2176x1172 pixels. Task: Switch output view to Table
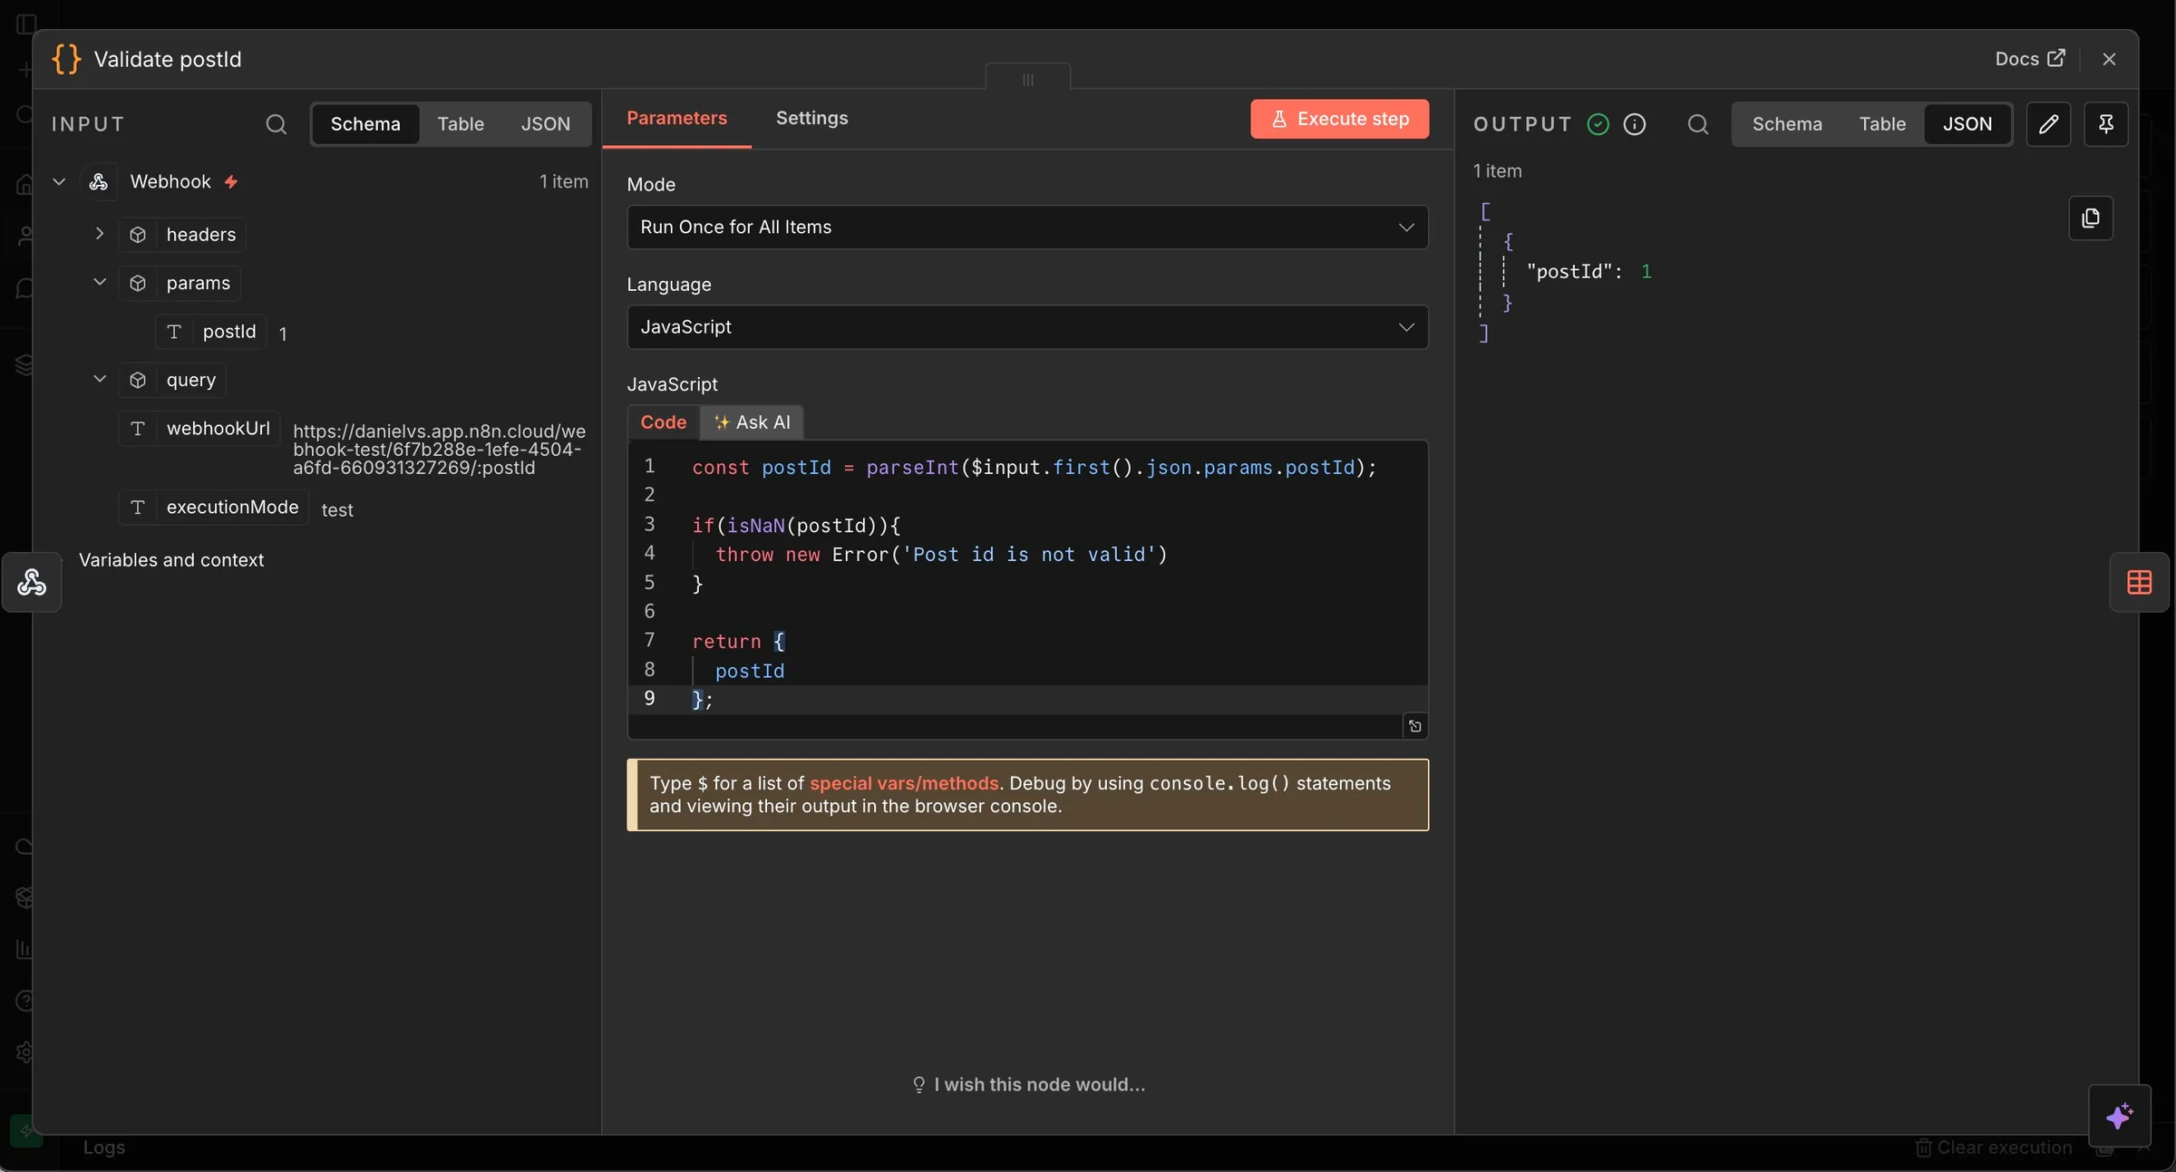pyautogui.click(x=1882, y=124)
